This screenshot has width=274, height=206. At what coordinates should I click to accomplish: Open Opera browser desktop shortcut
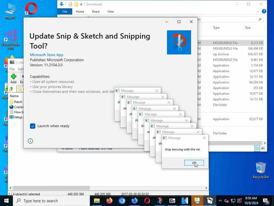tap(31, 9)
